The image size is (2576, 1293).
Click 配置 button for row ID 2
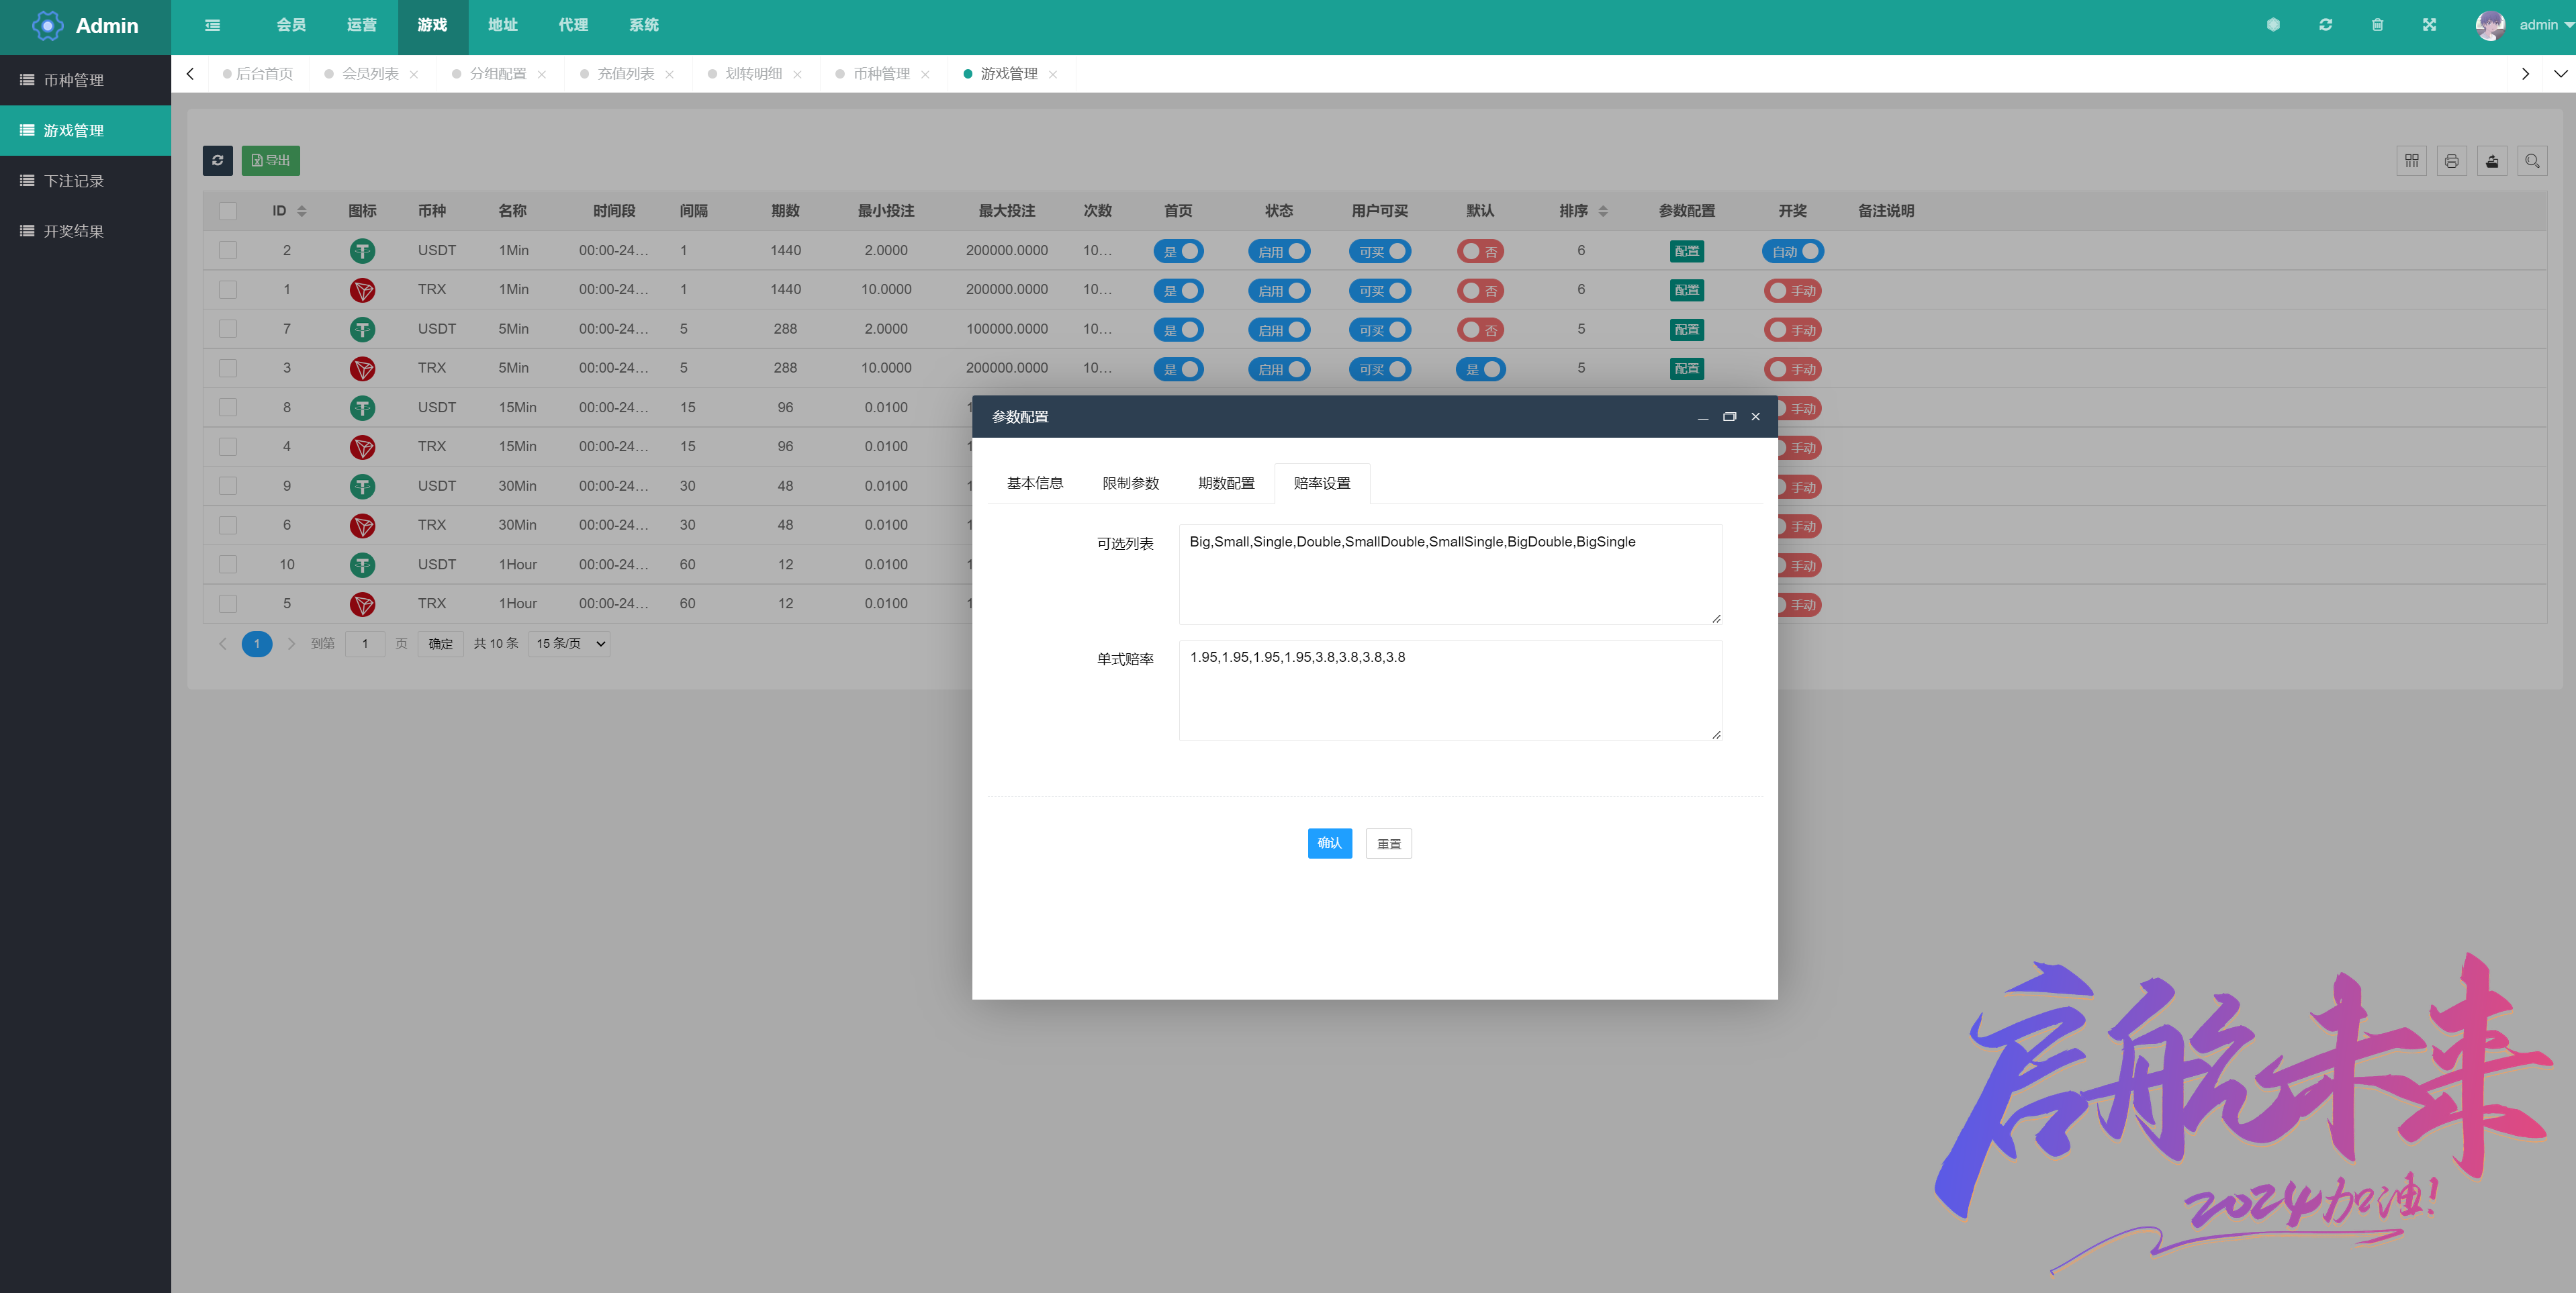[x=1686, y=251]
